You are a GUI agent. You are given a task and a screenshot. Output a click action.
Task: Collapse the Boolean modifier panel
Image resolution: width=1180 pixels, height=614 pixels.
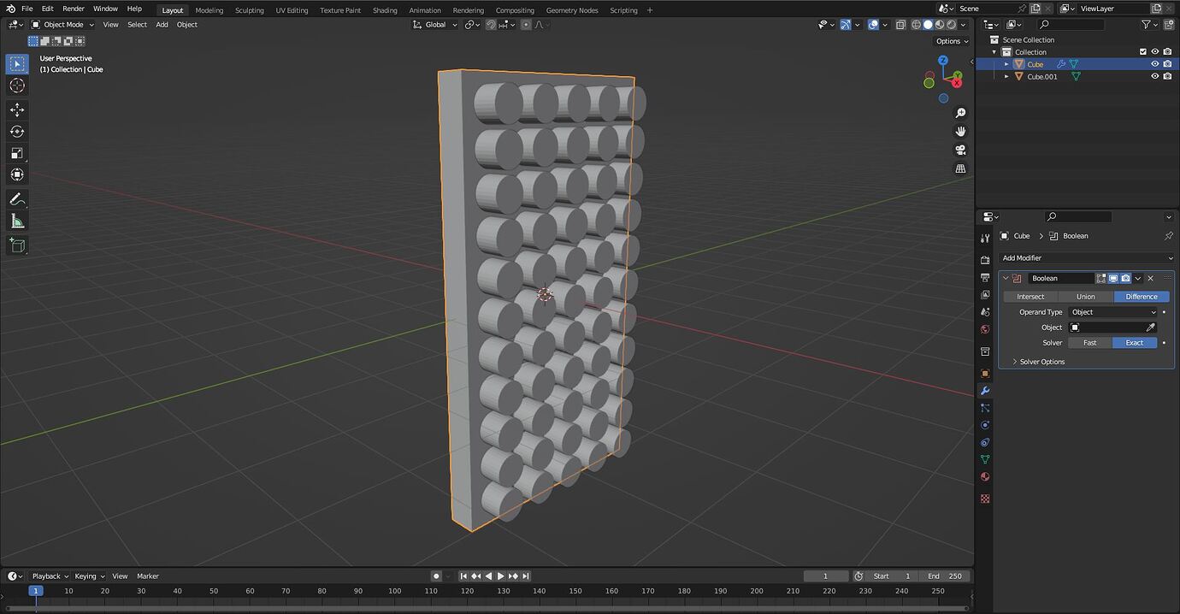pyautogui.click(x=1006, y=278)
